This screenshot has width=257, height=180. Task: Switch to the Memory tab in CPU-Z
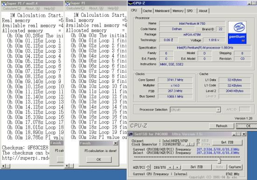tap(178, 11)
